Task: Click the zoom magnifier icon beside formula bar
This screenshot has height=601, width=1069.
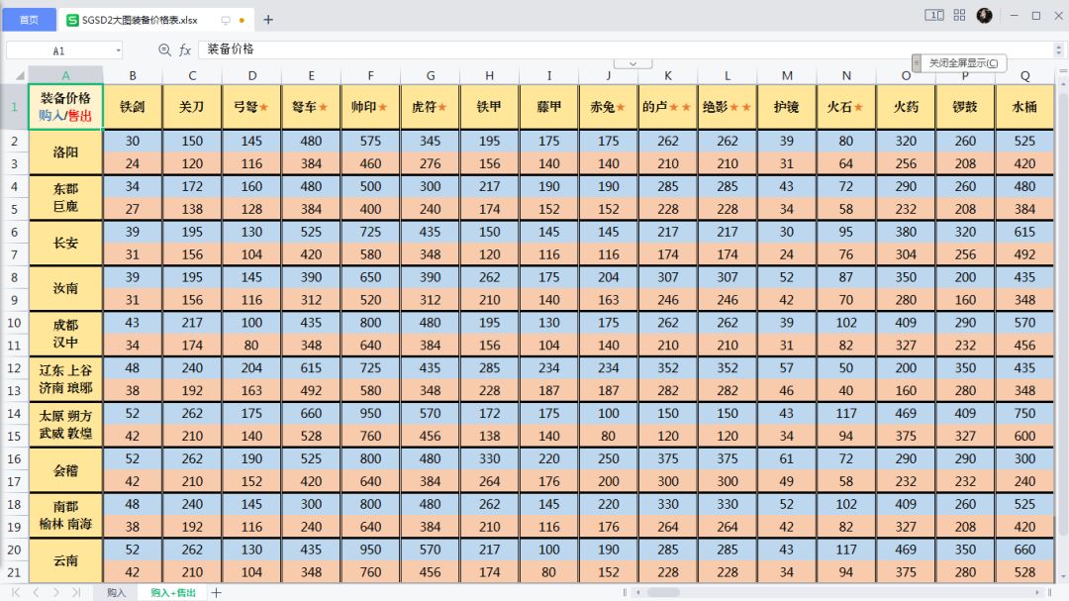Action: click(x=164, y=50)
